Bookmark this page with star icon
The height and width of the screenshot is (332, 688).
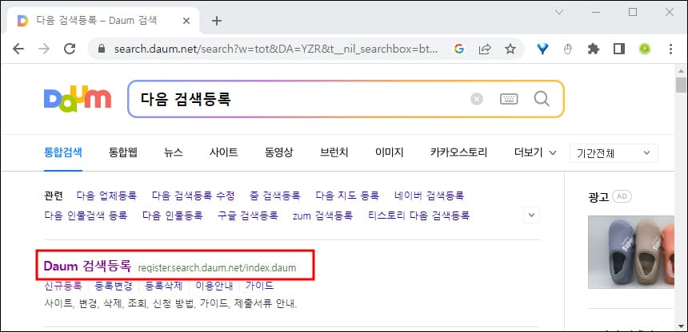510,49
